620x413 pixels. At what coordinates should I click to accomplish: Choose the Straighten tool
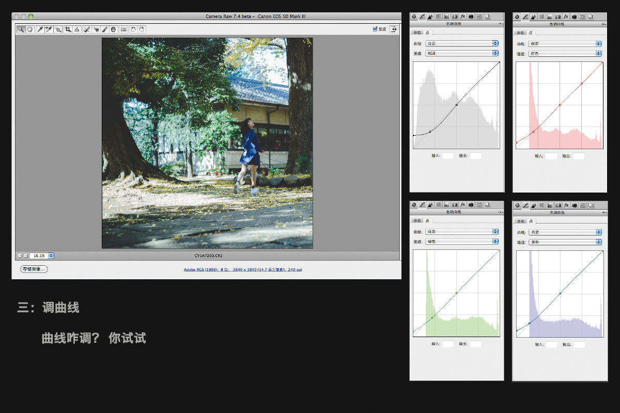(x=76, y=29)
